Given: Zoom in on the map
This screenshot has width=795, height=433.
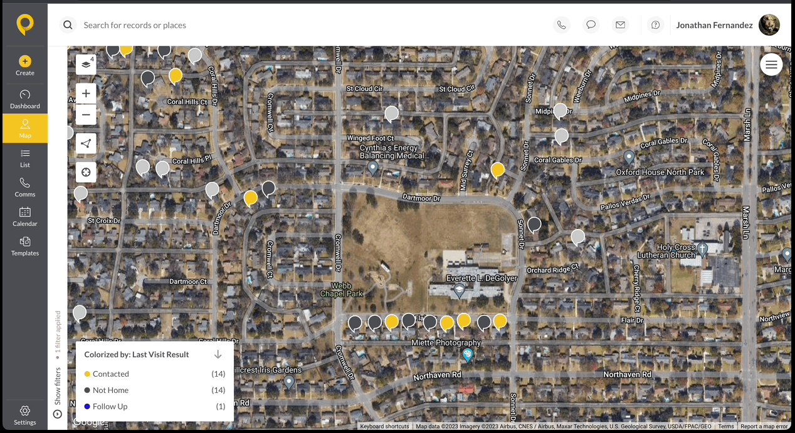Looking at the screenshot, I should point(86,94).
